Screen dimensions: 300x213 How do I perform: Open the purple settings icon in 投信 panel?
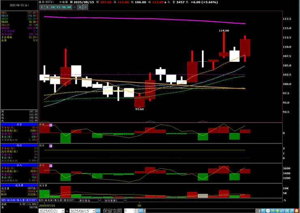51,146
